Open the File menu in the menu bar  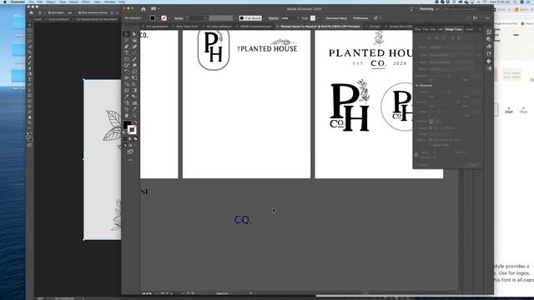point(31,2)
